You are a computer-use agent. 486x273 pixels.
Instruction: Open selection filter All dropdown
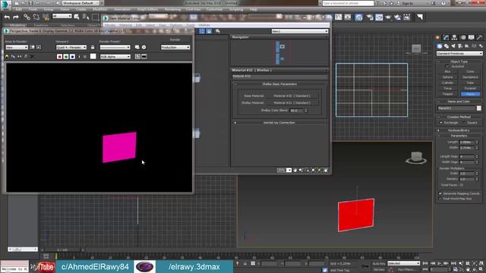tap(62, 16)
